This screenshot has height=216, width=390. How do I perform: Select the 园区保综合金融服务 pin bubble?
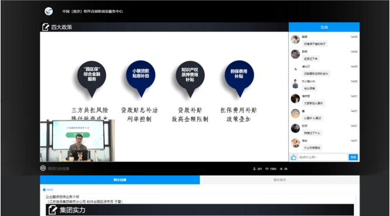point(91,79)
